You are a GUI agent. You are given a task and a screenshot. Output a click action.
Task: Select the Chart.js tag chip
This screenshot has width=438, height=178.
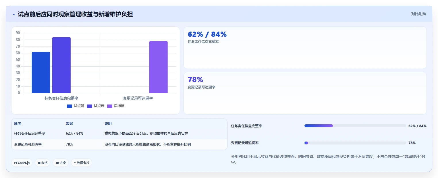[22, 163]
